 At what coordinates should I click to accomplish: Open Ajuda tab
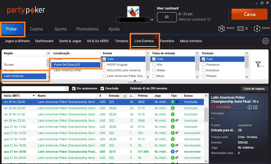(x=114, y=29)
